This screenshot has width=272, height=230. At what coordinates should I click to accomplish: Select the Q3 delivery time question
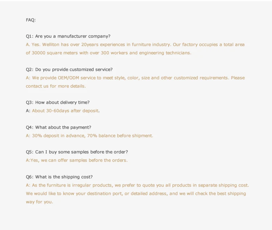click(58, 103)
